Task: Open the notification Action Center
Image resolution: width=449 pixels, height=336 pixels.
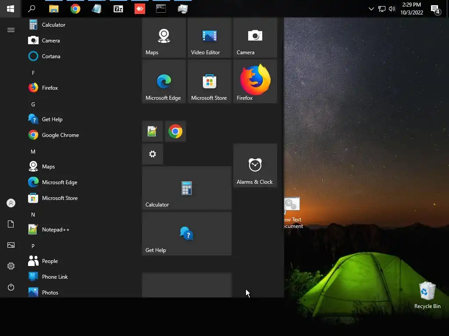Action: point(436,9)
